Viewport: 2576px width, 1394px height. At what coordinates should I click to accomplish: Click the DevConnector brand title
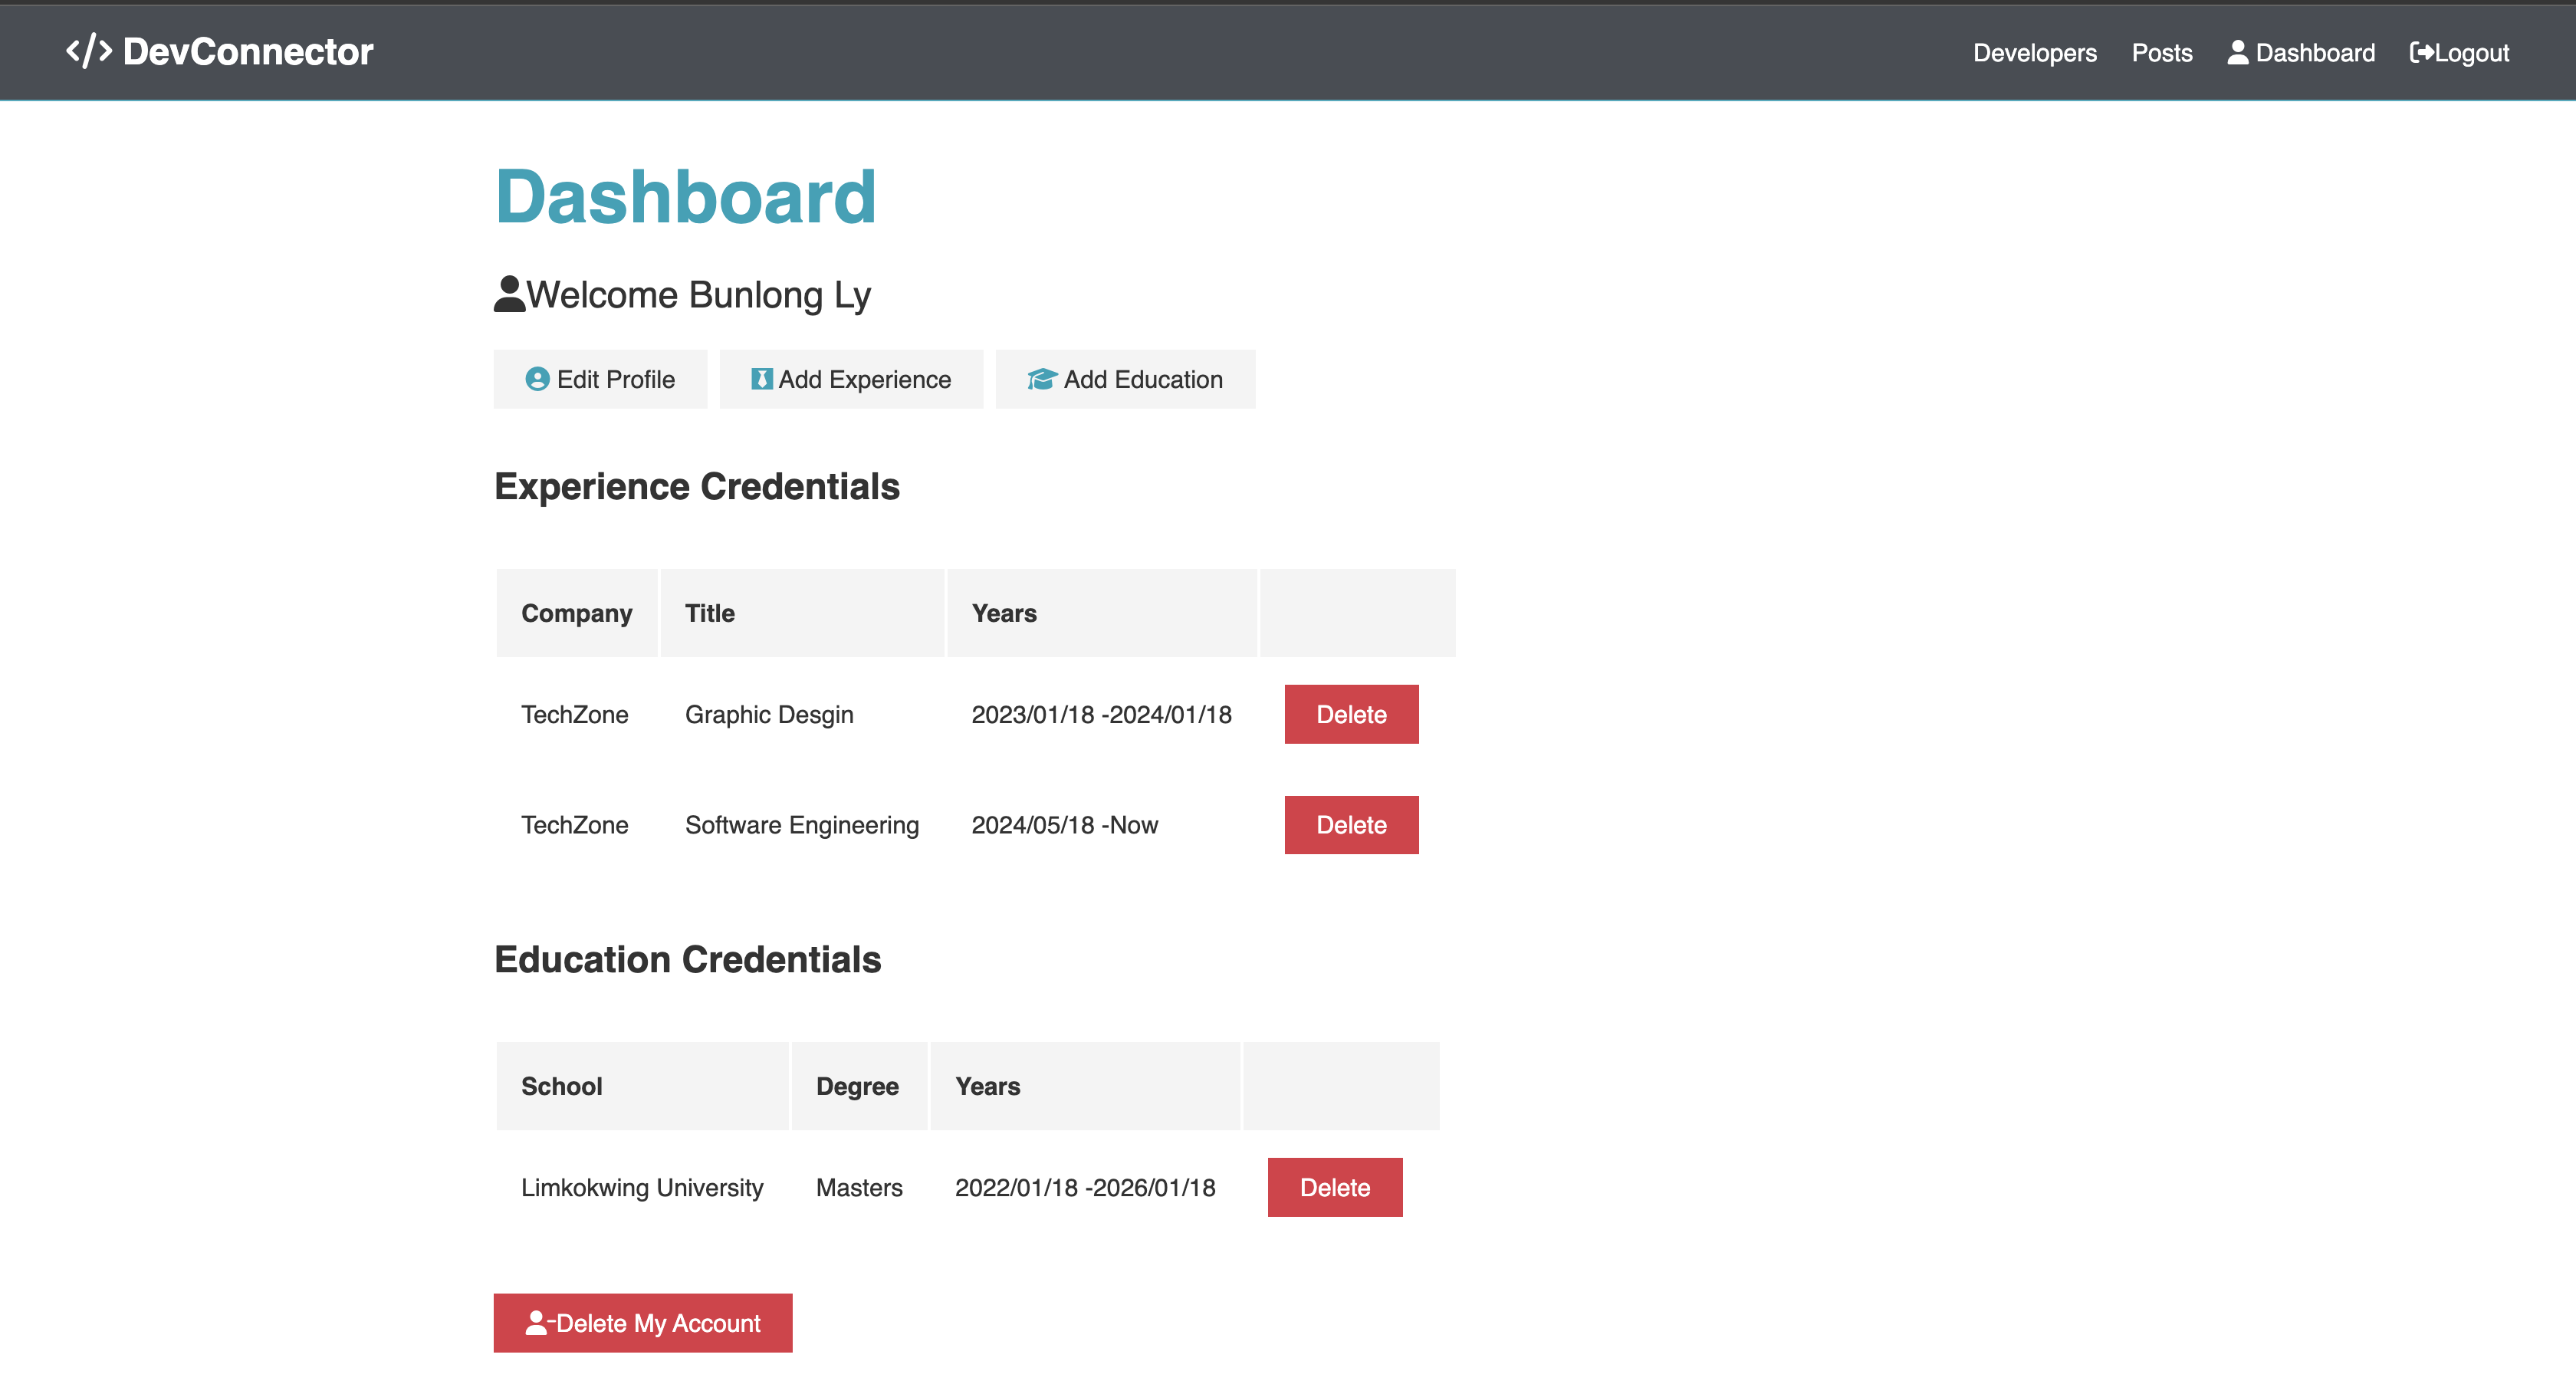click(247, 51)
